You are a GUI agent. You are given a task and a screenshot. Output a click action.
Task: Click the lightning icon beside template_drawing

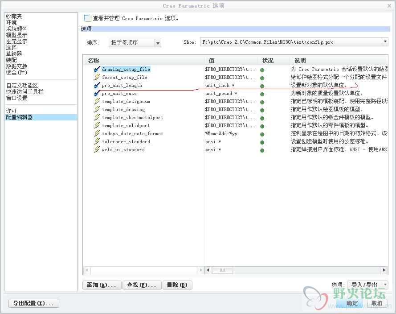point(97,109)
